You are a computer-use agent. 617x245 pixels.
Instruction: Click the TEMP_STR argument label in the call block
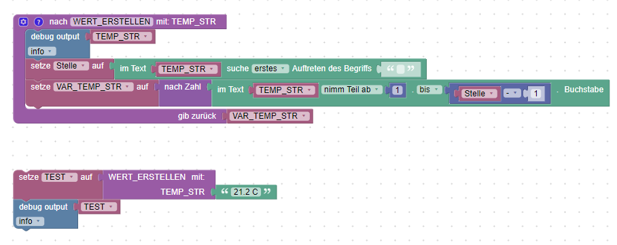[183, 192]
